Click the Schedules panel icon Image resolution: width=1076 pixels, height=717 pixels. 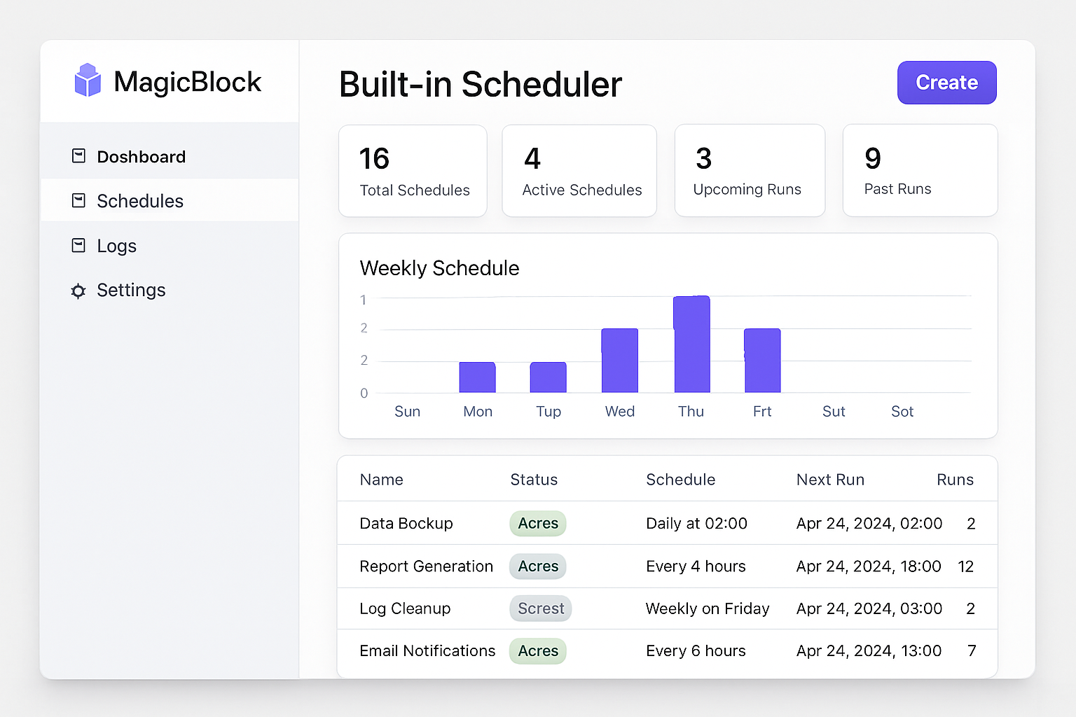78,200
